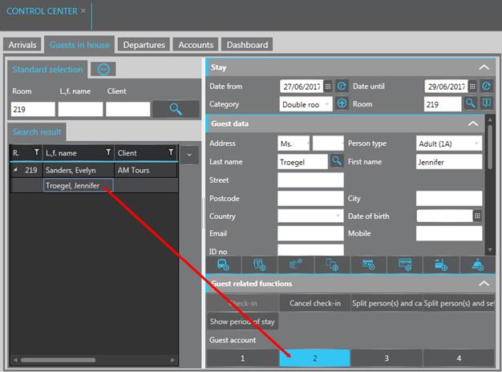Screen dimensions: 502x372
Task: Click the Guest data vertical scrollbar
Action: 492,184
